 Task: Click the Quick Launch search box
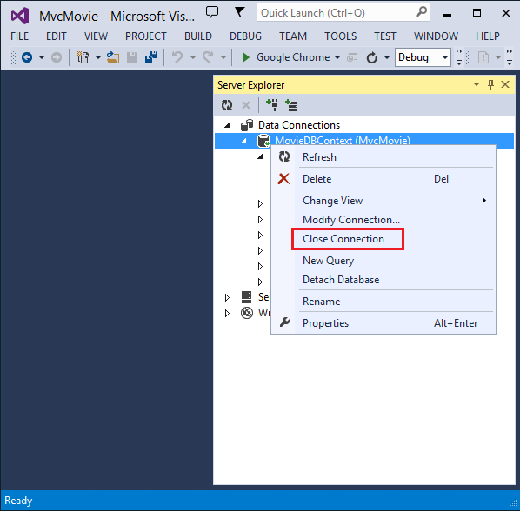(343, 13)
